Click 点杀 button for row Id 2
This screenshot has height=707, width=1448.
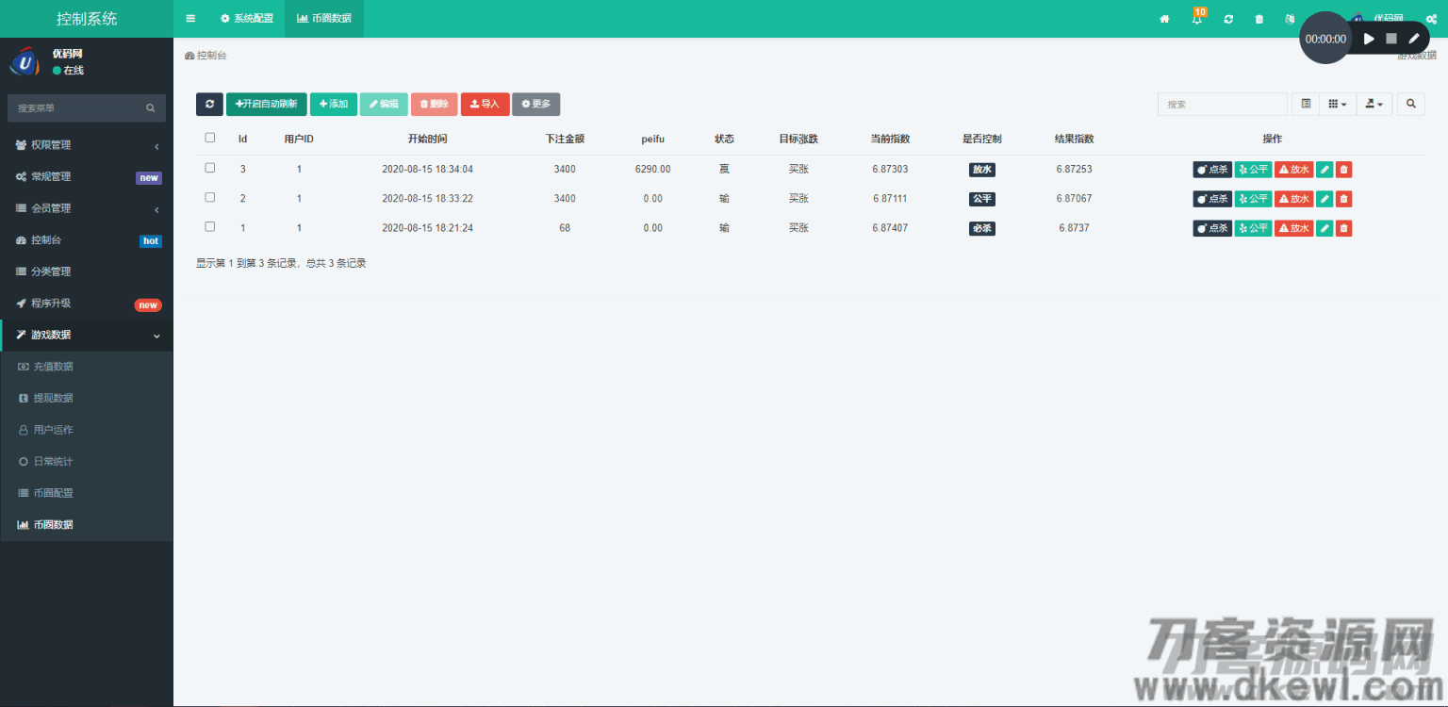point(1212,199)
